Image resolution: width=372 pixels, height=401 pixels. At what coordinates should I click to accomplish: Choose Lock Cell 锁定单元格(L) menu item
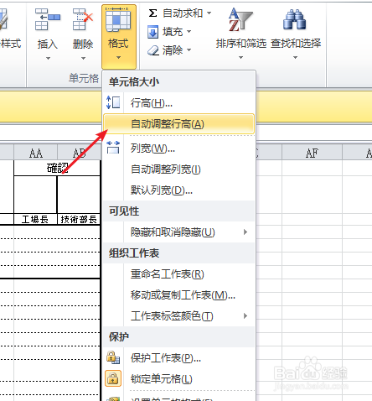[x=178, y=379]
